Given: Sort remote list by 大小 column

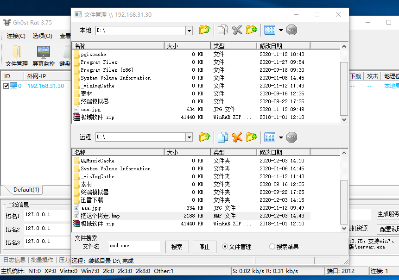Looking at the screenshot, I should pos(188,152).
